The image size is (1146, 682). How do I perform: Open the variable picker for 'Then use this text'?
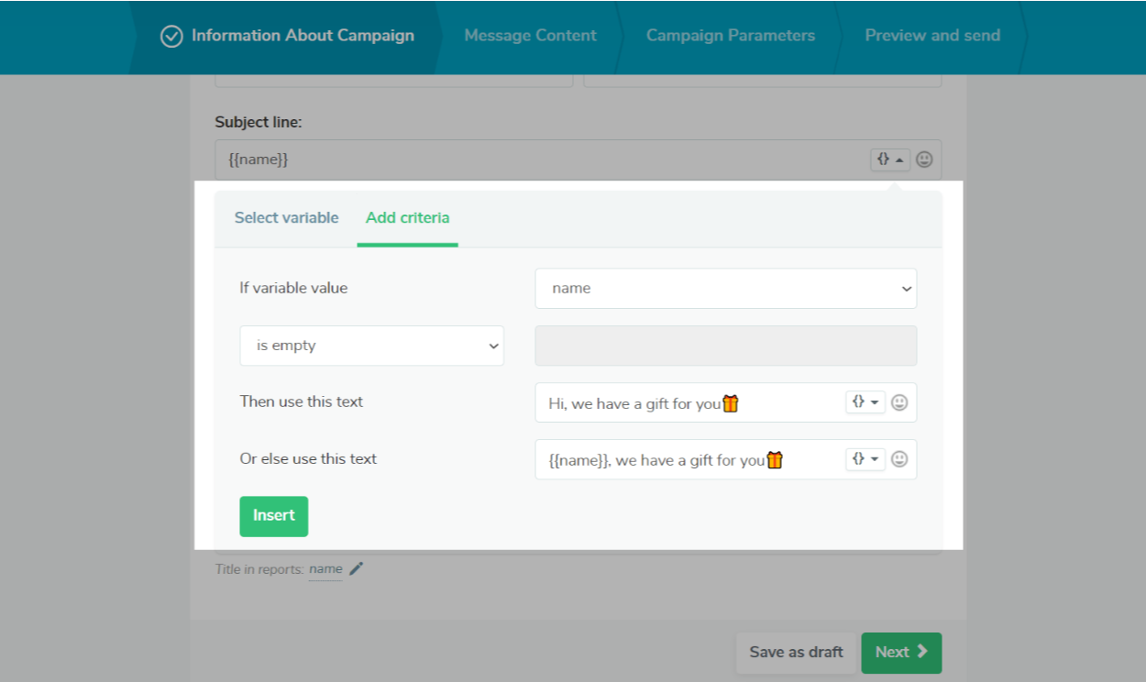click(862, 401)
